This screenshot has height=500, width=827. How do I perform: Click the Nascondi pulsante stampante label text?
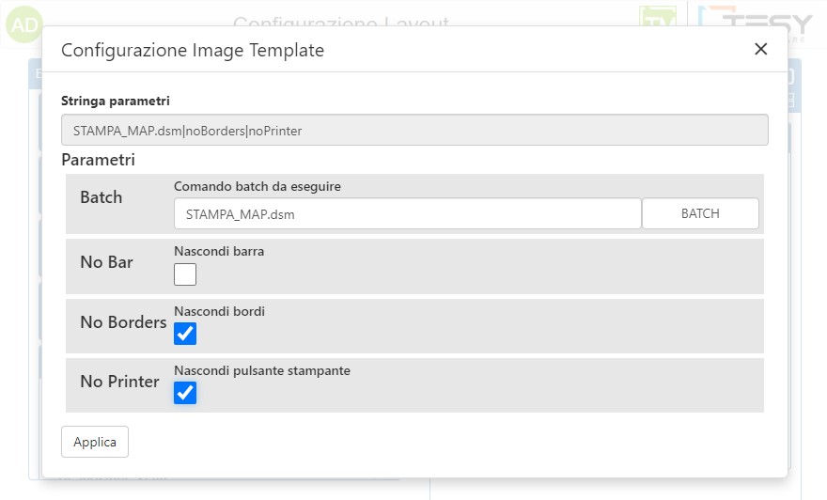(x=262, y=370)
